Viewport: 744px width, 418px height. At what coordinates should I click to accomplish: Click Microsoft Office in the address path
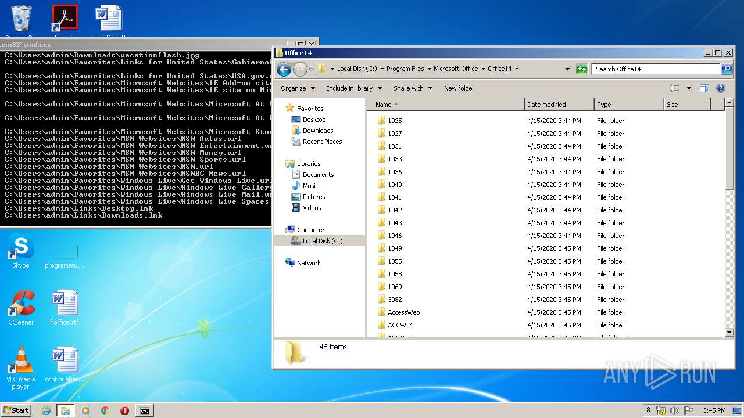(x=456, y=69)
